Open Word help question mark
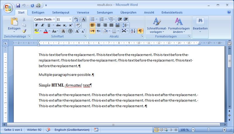 coord(229,12)
